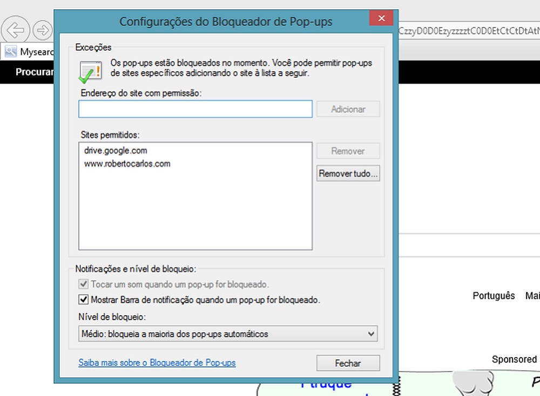
Task: Disable 'Mostrar Barra de notificação' checkbox
Action: tap(84, 299)
